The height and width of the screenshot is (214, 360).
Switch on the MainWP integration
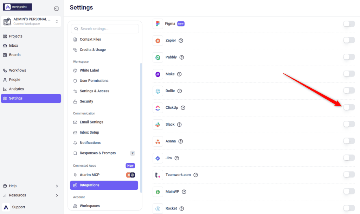tap(349, 191)
